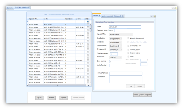Toggle Valide checkbox in ACAN-2.3:Achat NS-EL-NS (AC) row

[x=88, y=69]
